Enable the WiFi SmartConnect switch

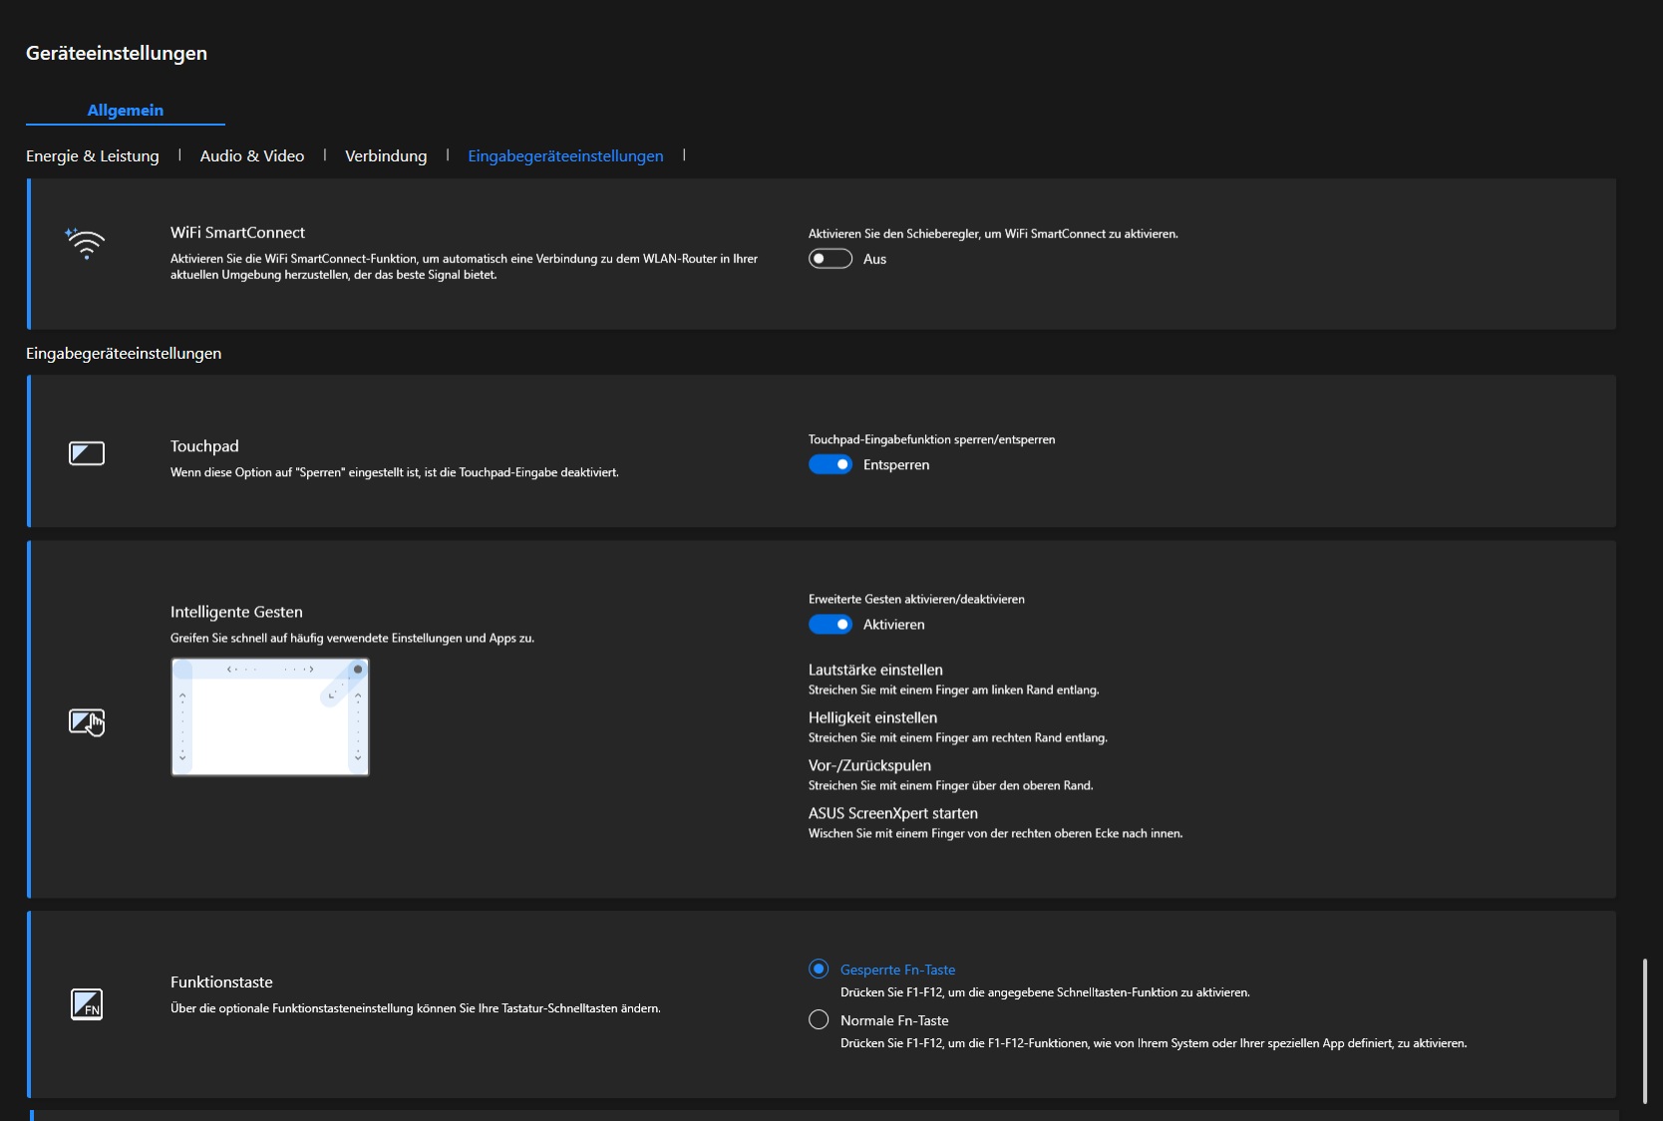830,259
